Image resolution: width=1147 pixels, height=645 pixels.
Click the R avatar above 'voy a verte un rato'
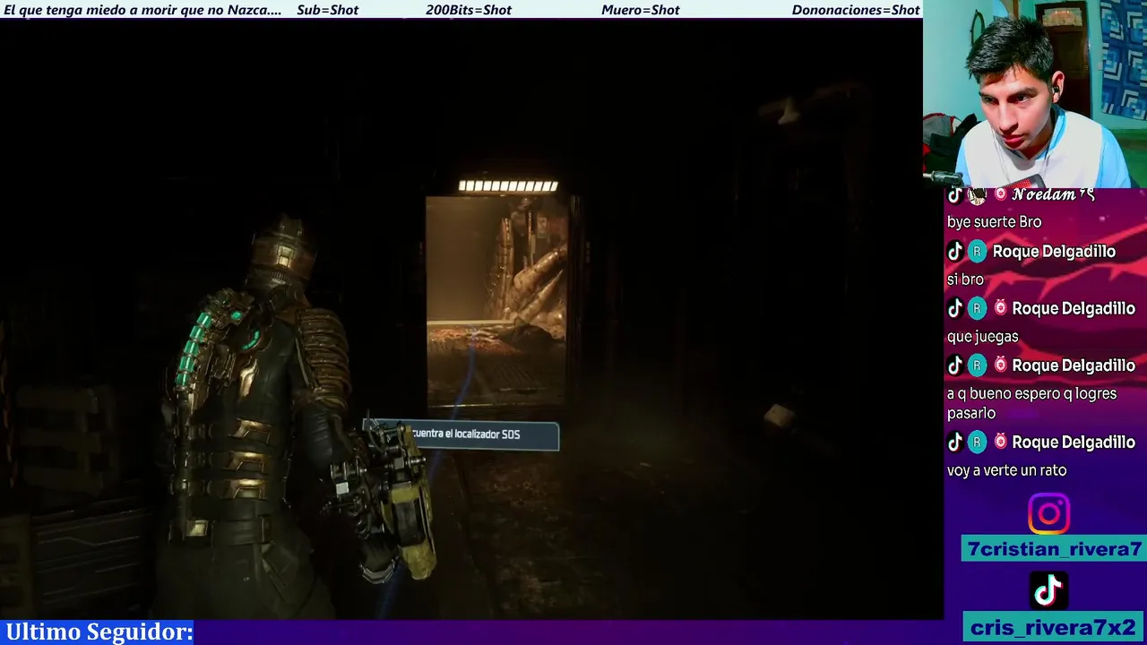click(977, 442)
